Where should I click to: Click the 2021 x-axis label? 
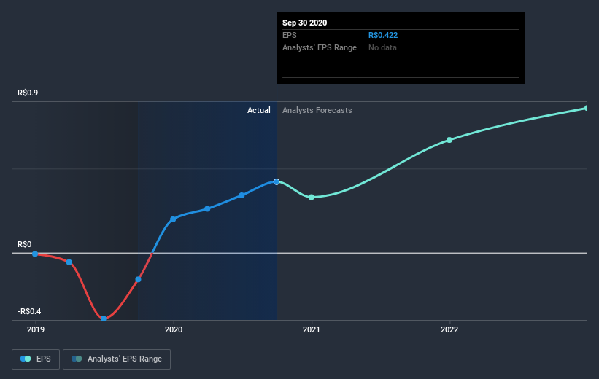tap(312, 329)
